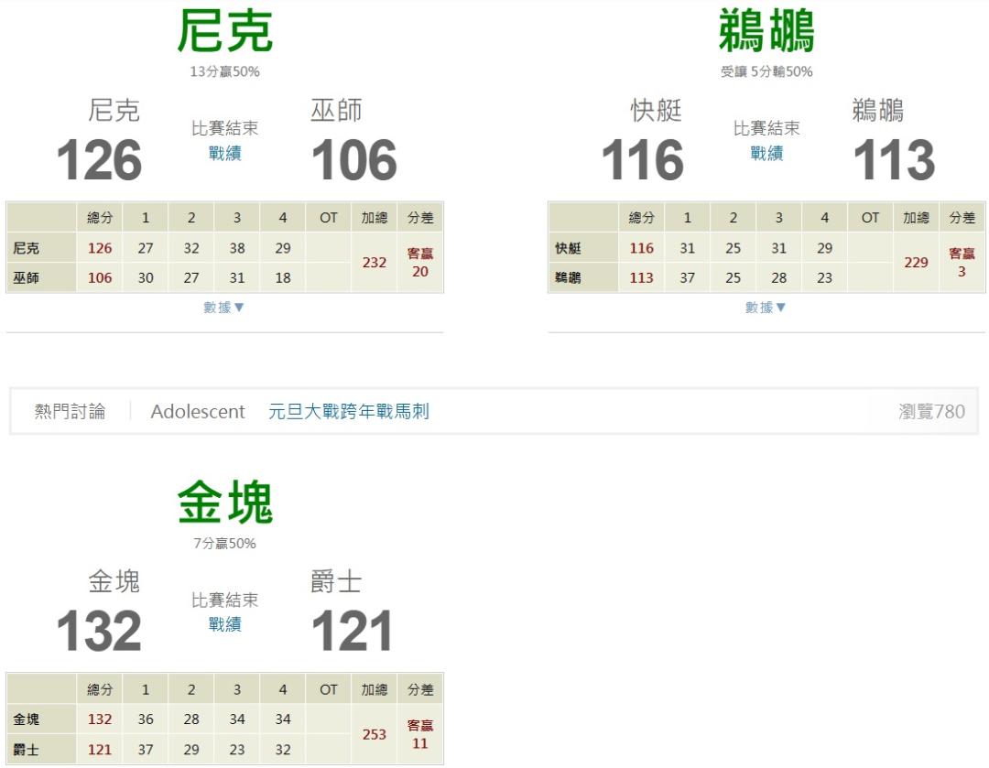Click the 加總 value 253 cell
This screenshot has height=768, width=989.
point(374,734)
